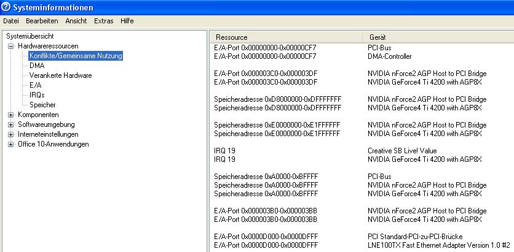Open the Bearbeiten menu
Screen dimensions: 514x252
[x=42, y=21]
